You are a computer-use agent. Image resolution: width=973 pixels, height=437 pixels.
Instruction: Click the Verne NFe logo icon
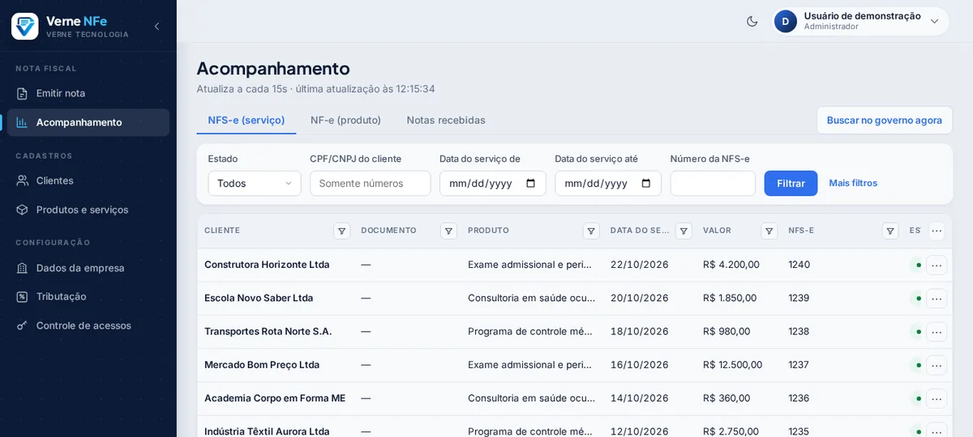pyautogui.click(x=24, y=26)
